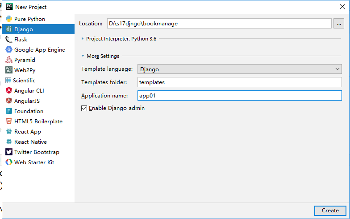350x219 pixels.
Task: Open Template language dropdown
Action: pos(239,69)
